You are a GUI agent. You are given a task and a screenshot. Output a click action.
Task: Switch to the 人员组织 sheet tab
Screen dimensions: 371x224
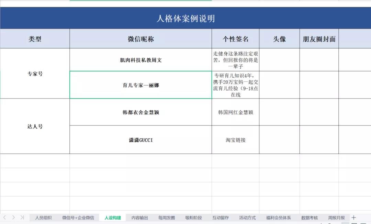click(43, 218)
